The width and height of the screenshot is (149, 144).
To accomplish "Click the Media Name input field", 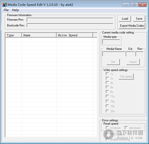I will [114, 54].
